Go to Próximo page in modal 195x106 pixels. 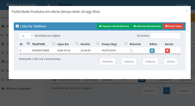coord(150,62)
